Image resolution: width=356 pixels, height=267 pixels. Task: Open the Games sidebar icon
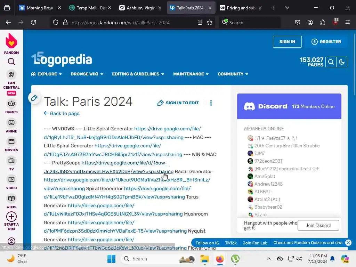pyautogui.click(x=11, y=104)
